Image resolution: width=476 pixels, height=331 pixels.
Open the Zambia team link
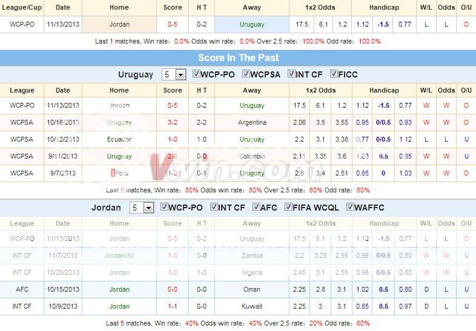pos(252,255)
